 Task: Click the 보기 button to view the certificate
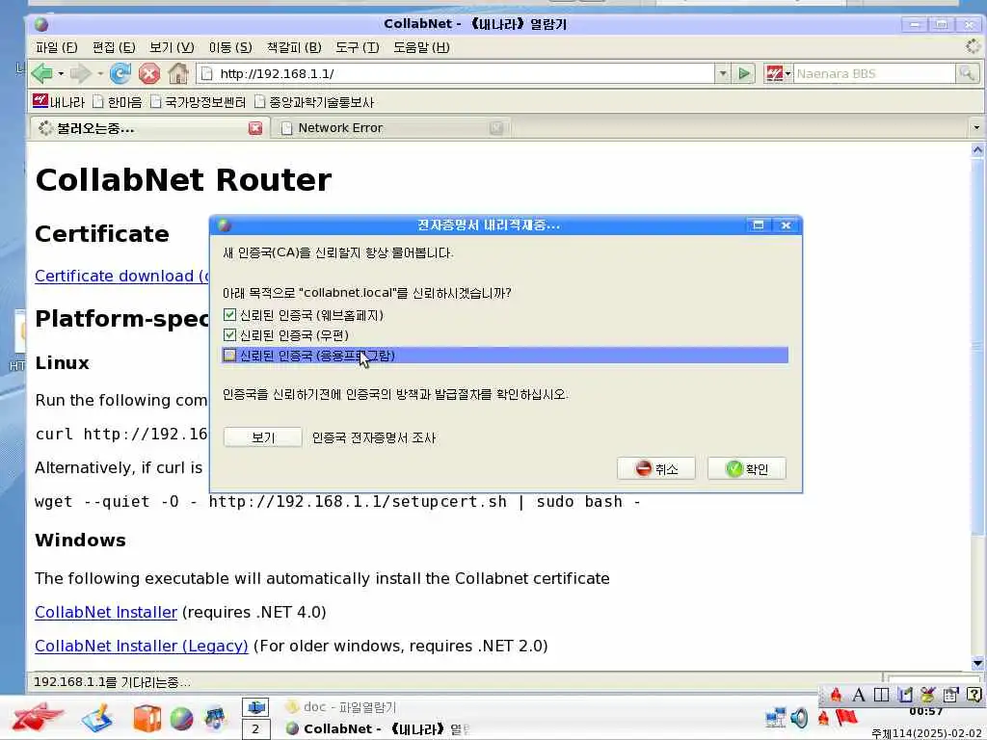coord(262,437)
